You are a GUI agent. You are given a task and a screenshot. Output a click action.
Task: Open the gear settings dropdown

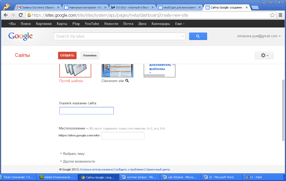tap(264, 55)
